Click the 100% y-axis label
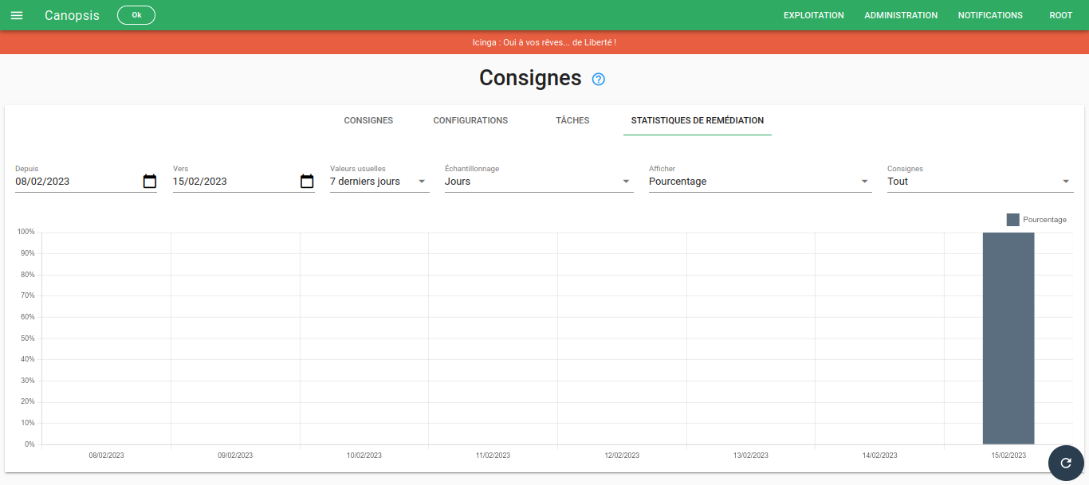 pos(26,232)
